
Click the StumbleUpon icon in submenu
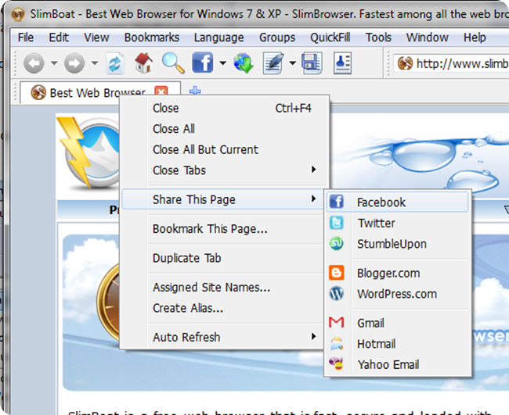(x=337, y=244)
